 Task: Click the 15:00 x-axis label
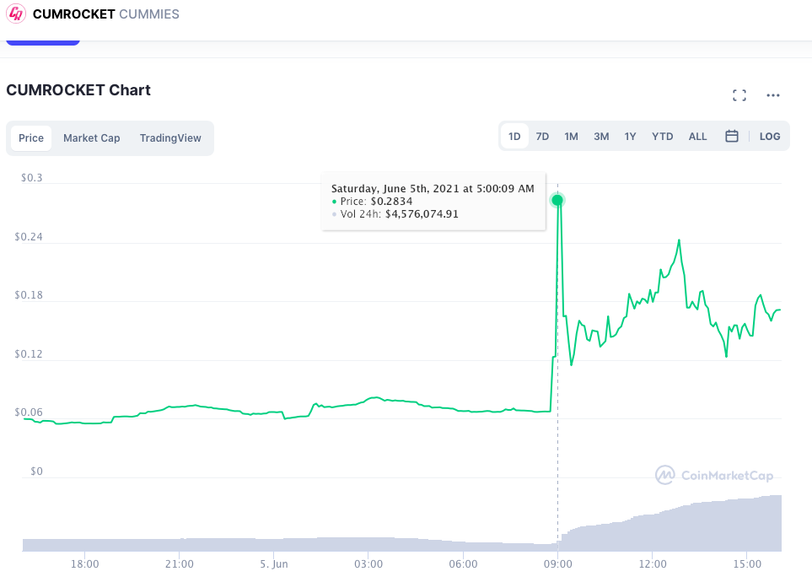coord(747,563)
